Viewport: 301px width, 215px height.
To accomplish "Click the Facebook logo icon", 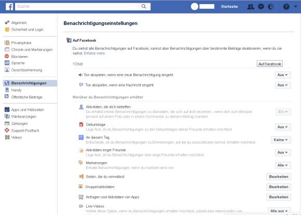I will click(9, 7).
